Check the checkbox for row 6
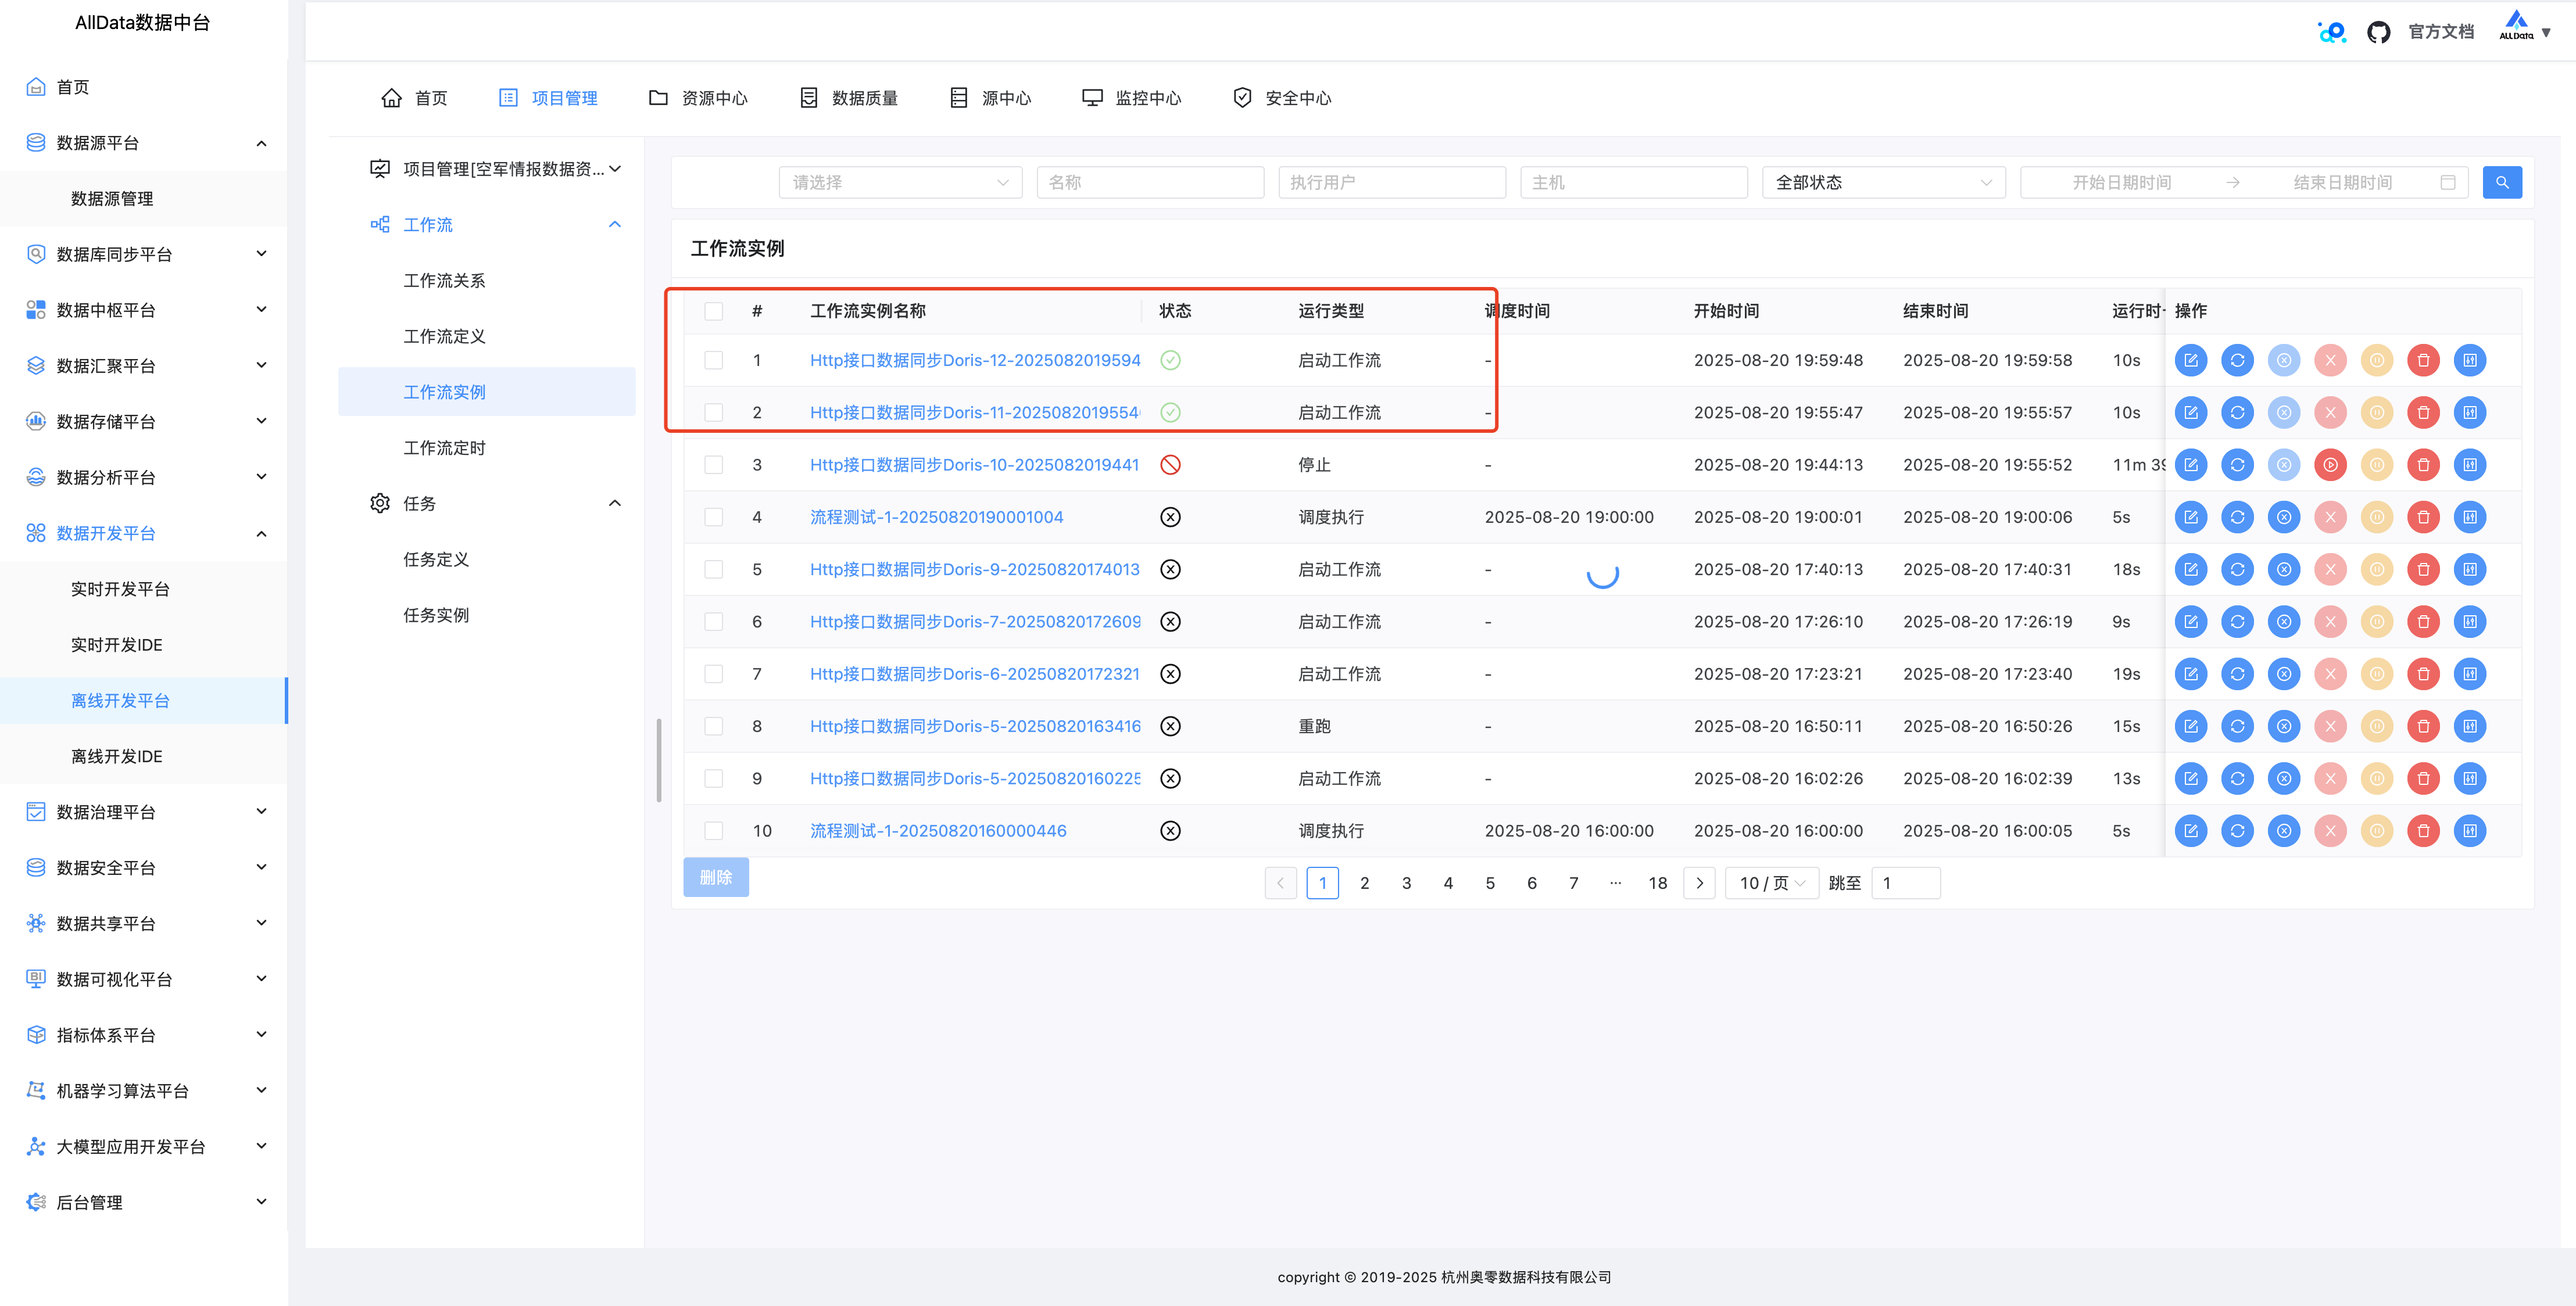This screenshot has height=1306, width=2576. pos(713,622)
